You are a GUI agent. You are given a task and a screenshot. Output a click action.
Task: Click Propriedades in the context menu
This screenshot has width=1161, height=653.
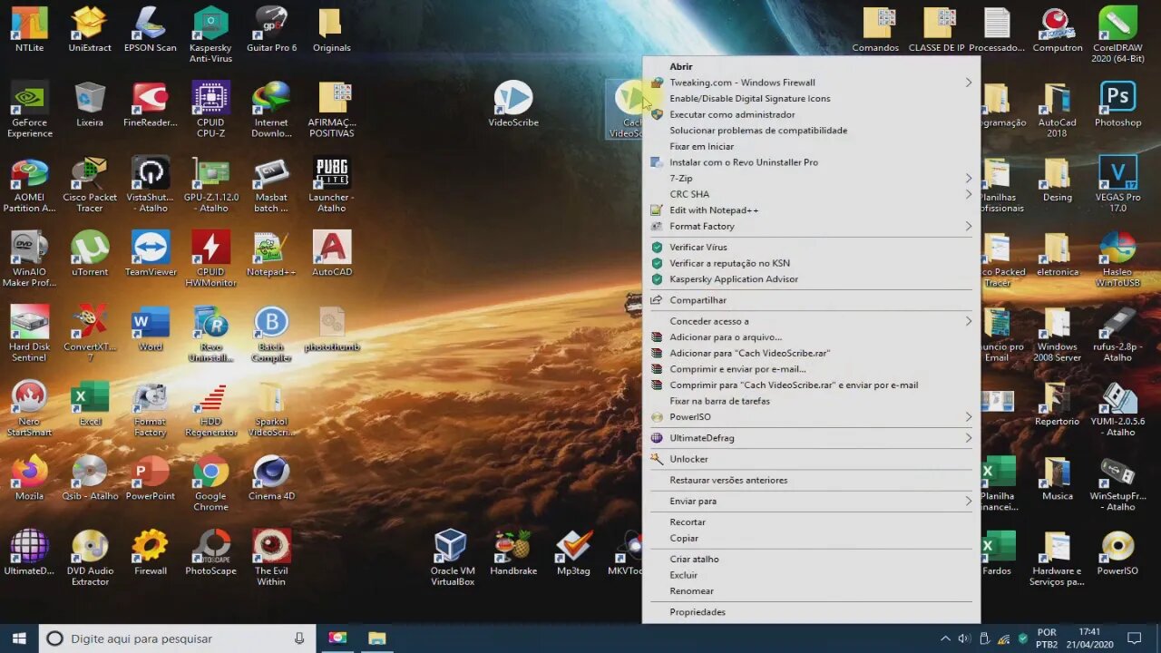tap(698, 612)
